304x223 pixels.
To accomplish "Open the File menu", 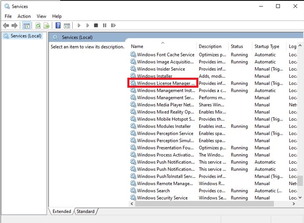I will [x=8, y=16].
